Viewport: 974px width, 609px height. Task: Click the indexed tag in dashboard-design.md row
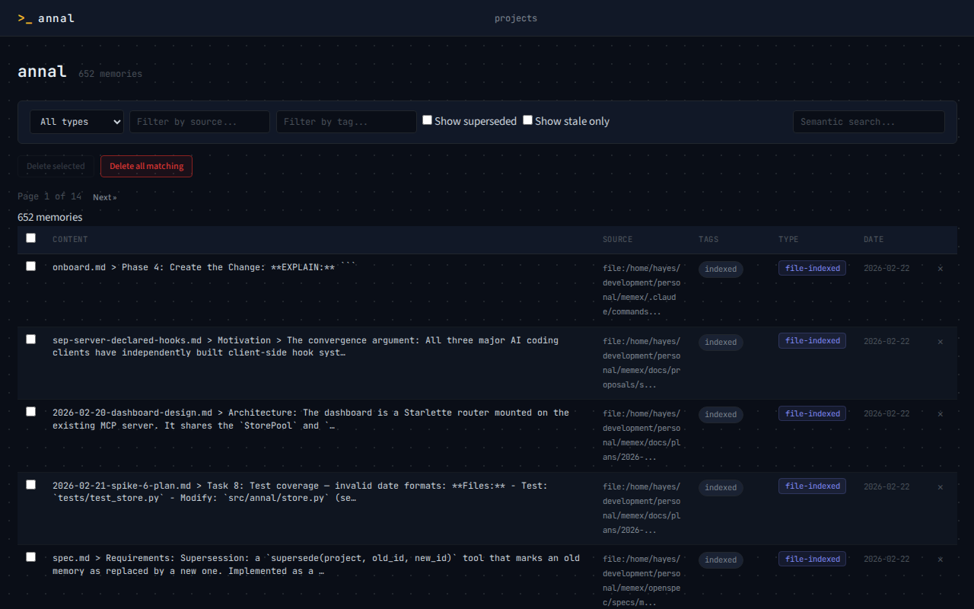pos(721,414)
